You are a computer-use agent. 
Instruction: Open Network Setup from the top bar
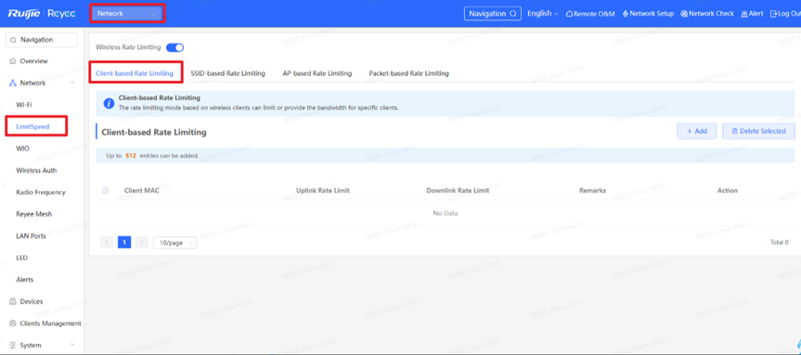point(648,14)
